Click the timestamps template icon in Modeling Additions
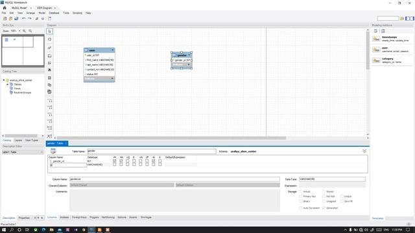The width and height of the screenshot is (415, 233). [x=376, y=39]
